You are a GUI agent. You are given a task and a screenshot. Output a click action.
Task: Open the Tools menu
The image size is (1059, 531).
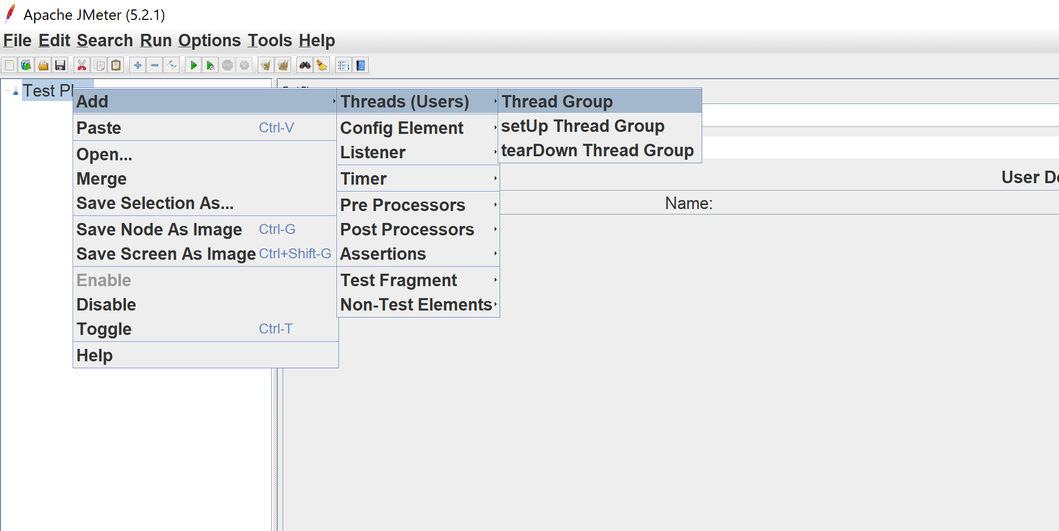click(270, 40)
